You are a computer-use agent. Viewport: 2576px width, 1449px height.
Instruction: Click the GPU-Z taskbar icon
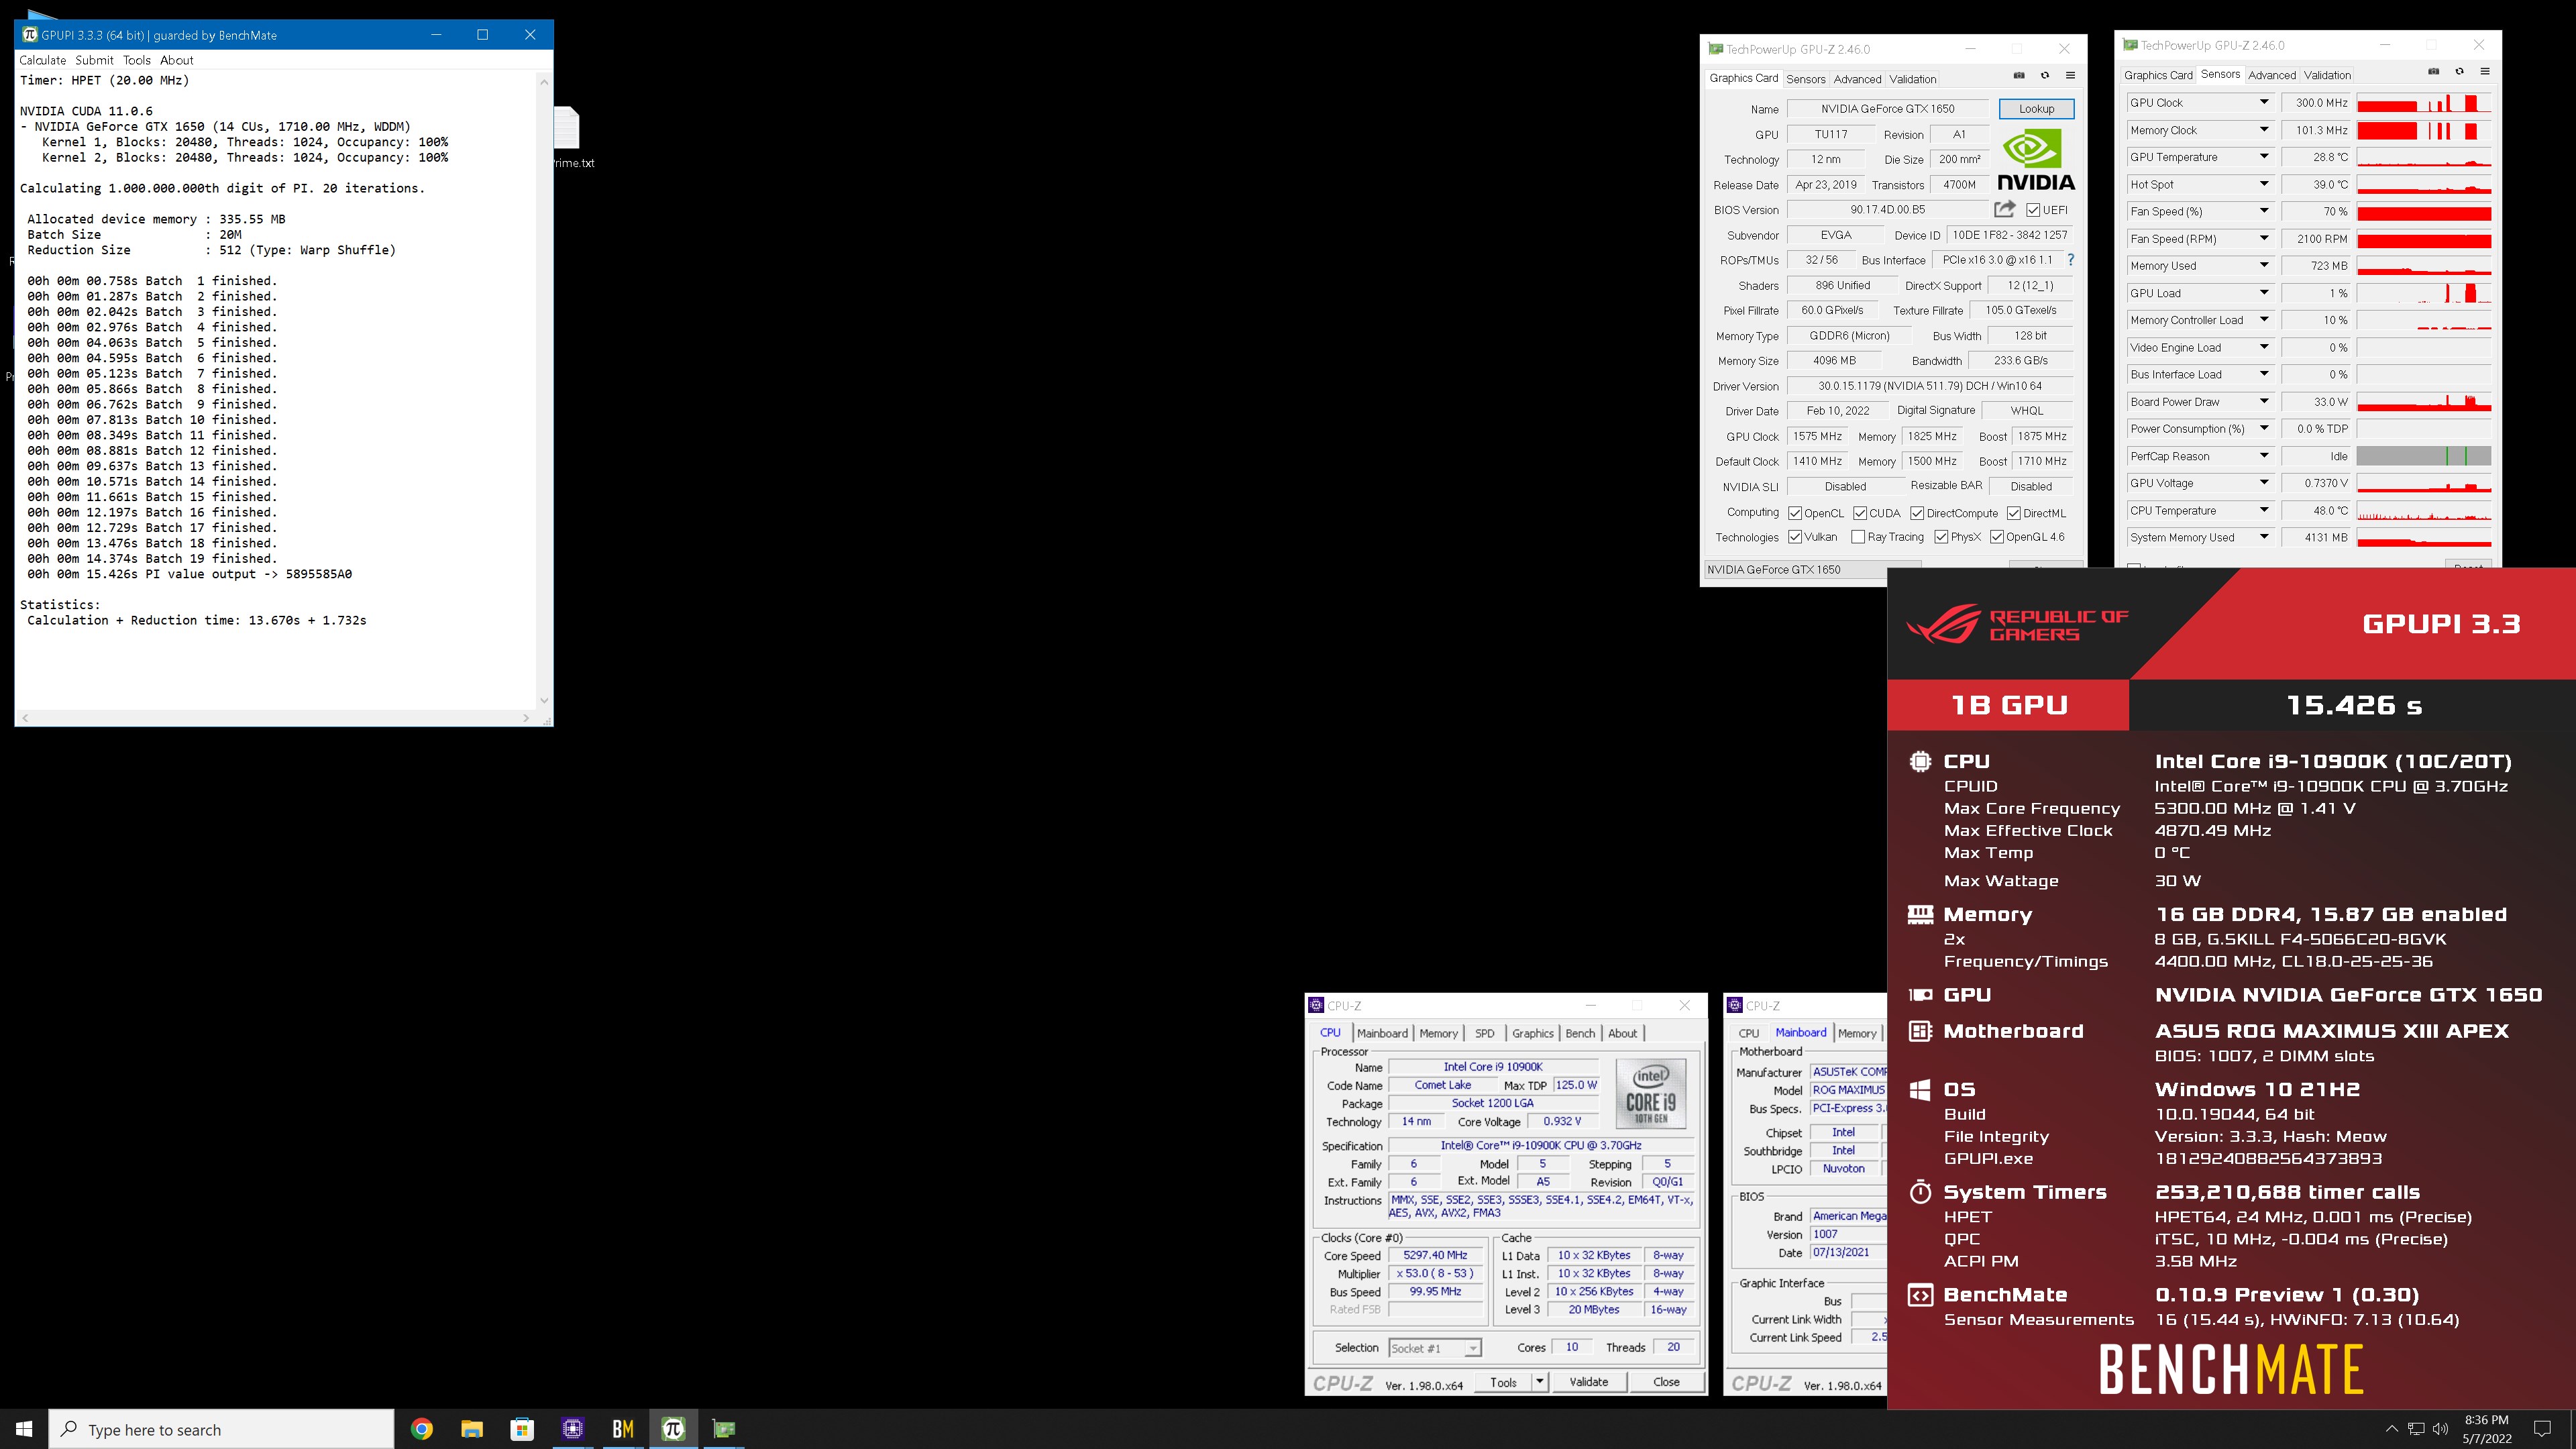point(724,1429)
